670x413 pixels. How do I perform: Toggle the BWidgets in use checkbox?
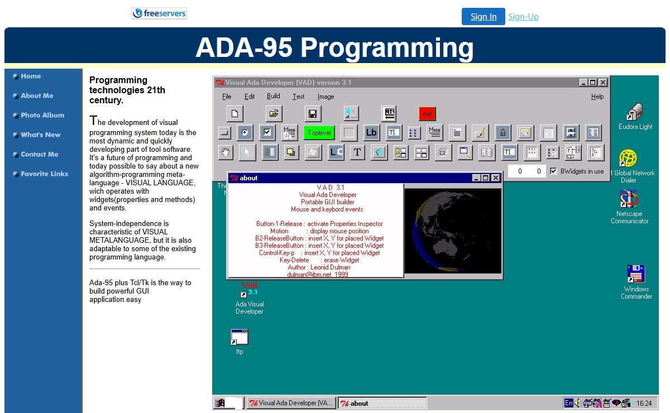tap(554, 171)
